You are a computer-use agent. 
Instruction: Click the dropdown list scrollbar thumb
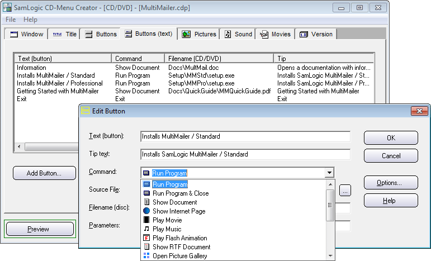330,205
